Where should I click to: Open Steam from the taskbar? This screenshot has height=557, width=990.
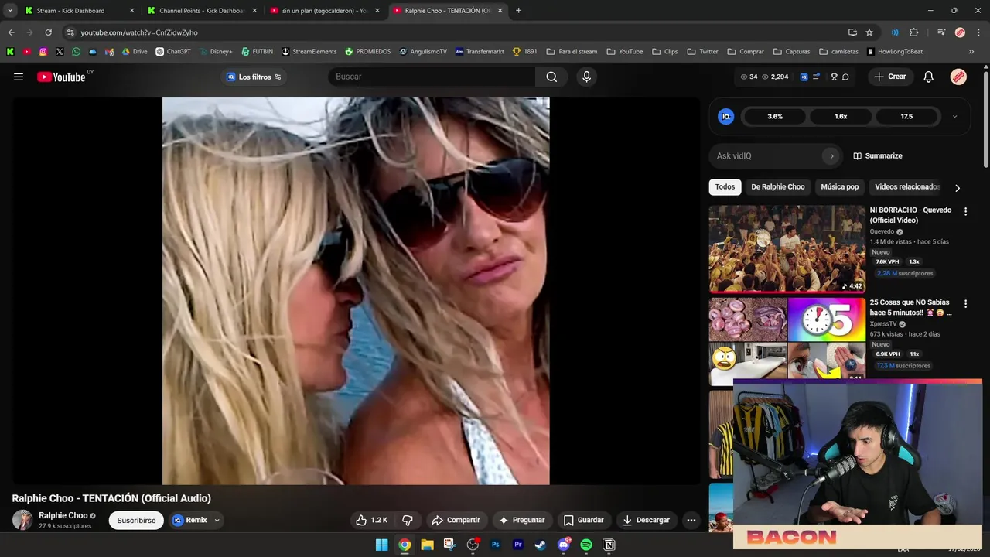pos(541,545)
